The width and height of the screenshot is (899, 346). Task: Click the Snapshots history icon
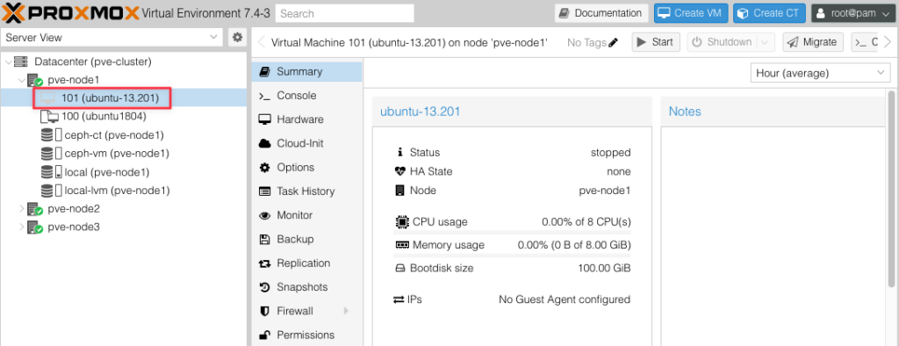coord(264,287)
